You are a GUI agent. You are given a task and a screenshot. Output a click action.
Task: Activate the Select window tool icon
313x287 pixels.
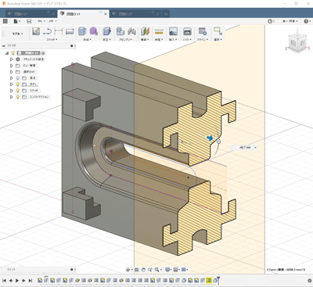pos(218,31)
